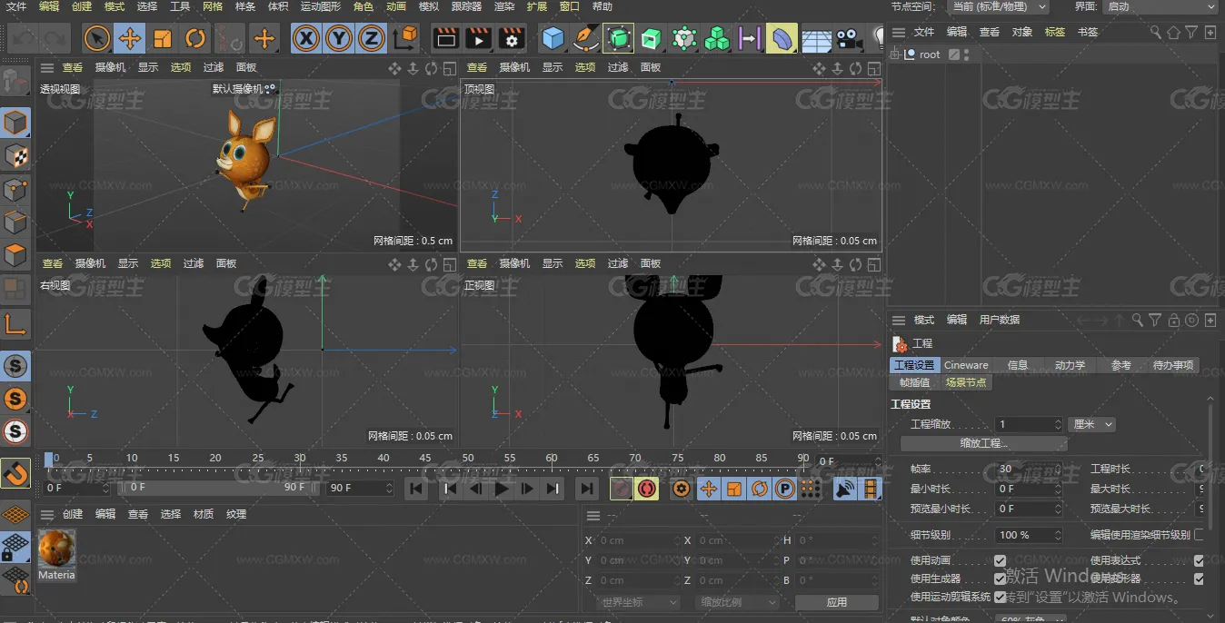Switch to 动力学 tab
This screenshot has height=623, width=1225.
[x=1070, y=365]
